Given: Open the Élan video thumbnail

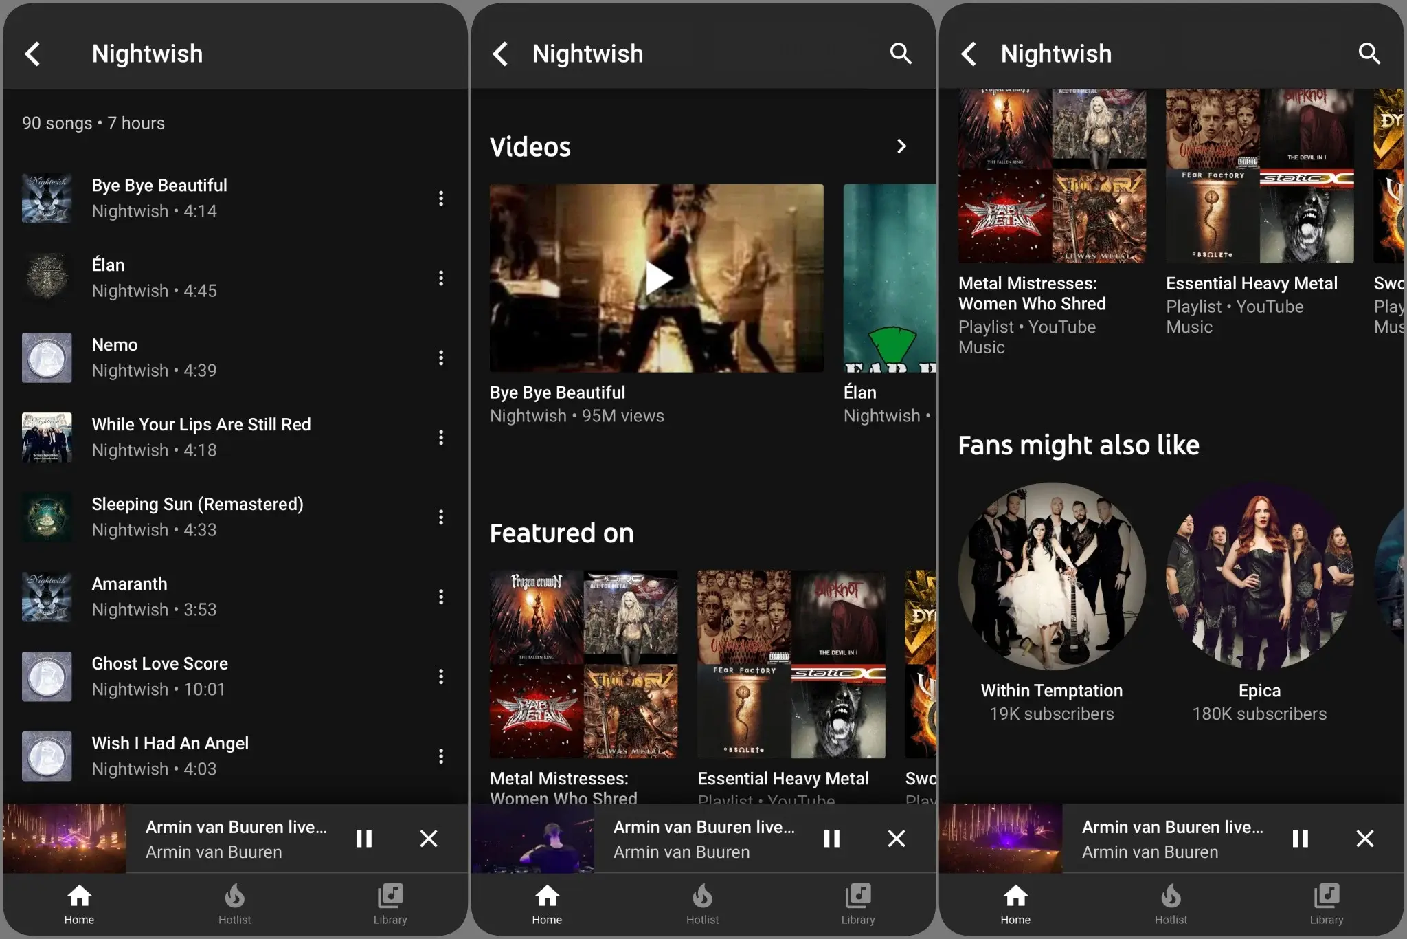Looking at the screenshot, I should 890,278.
